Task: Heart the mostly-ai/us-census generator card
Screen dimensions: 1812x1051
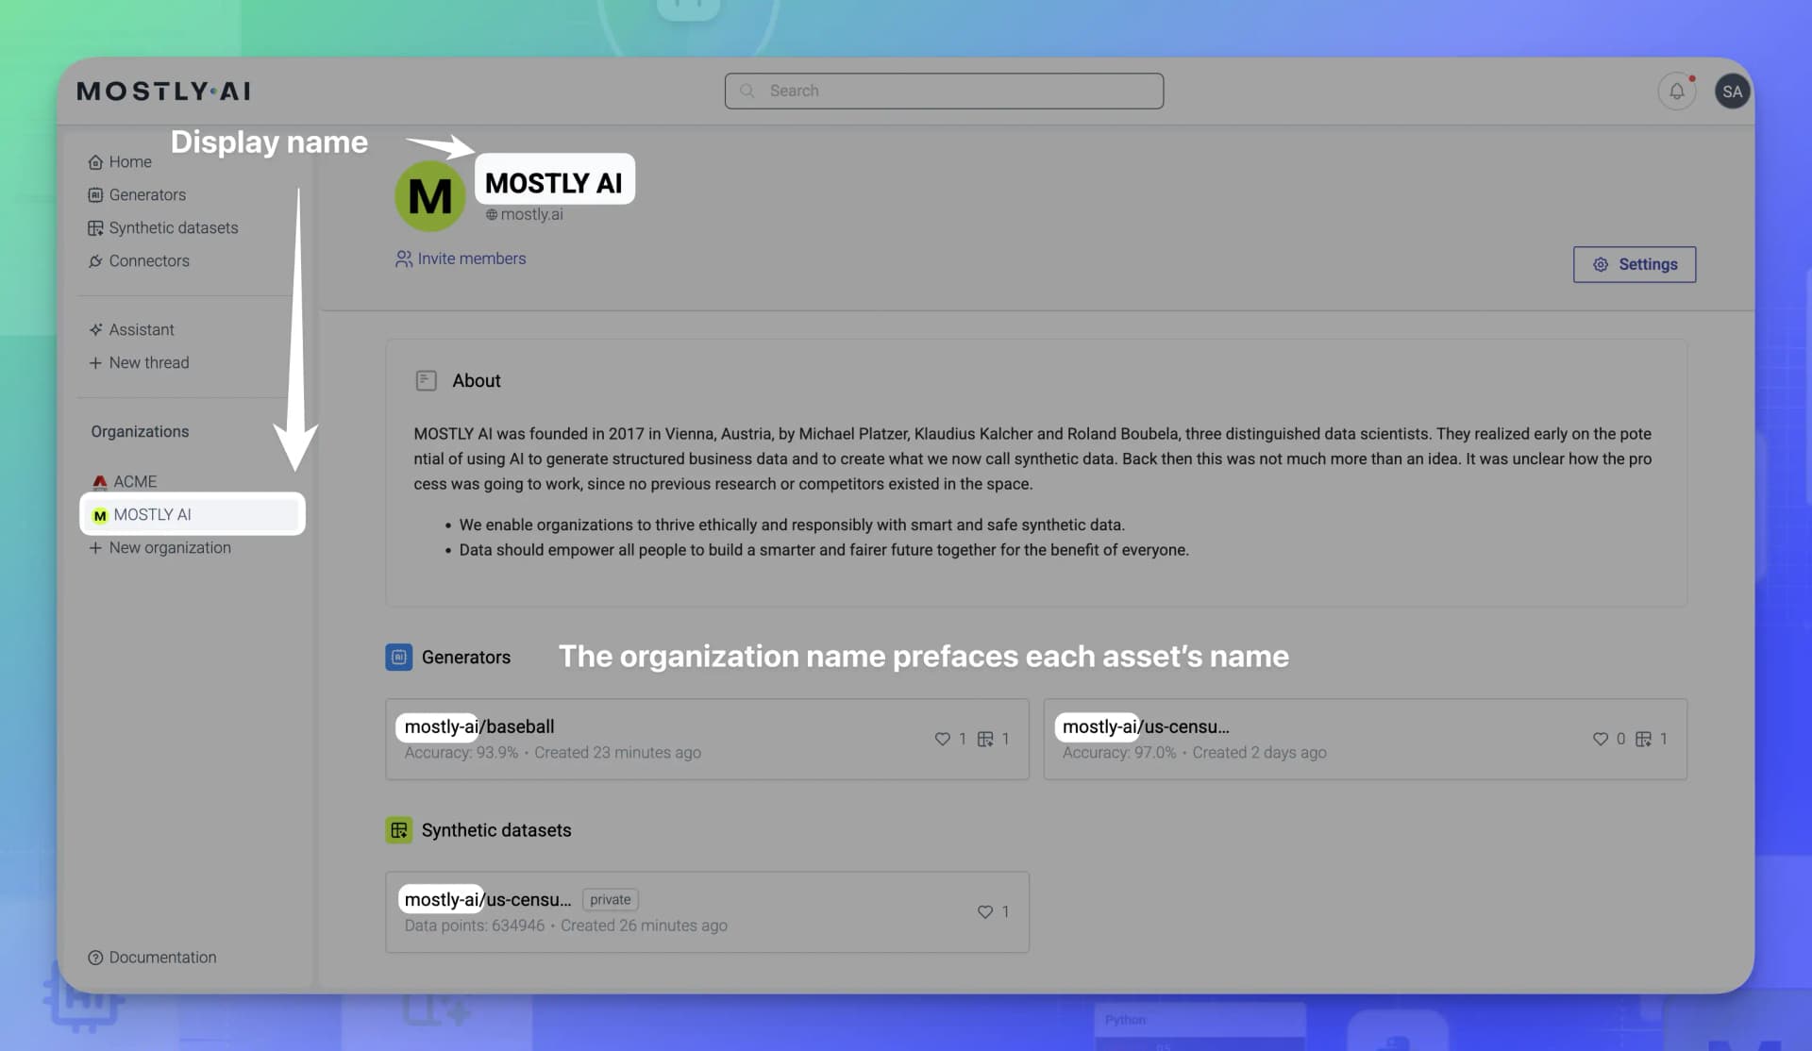Action: (1601, 739)
